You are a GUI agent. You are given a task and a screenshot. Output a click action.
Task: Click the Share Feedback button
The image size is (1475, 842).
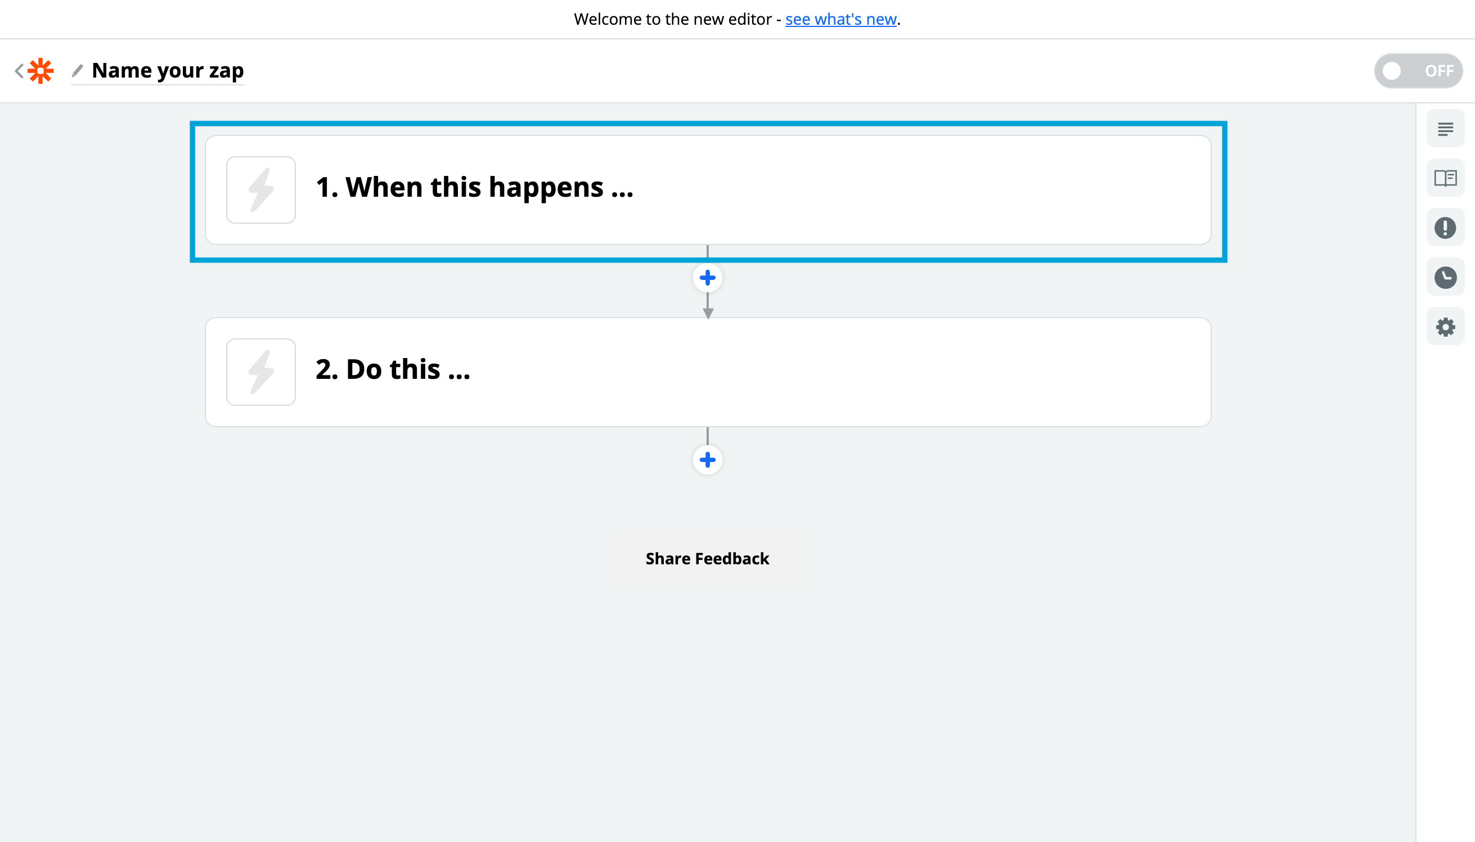[707, 559]
